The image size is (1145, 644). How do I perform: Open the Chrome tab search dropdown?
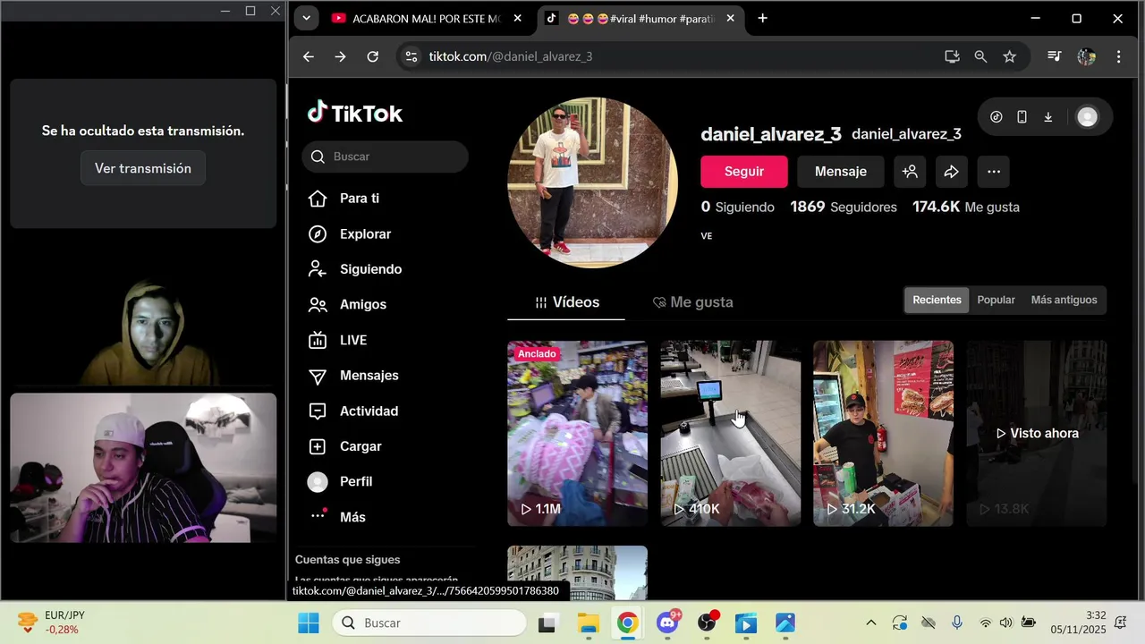tap(306, 18)
